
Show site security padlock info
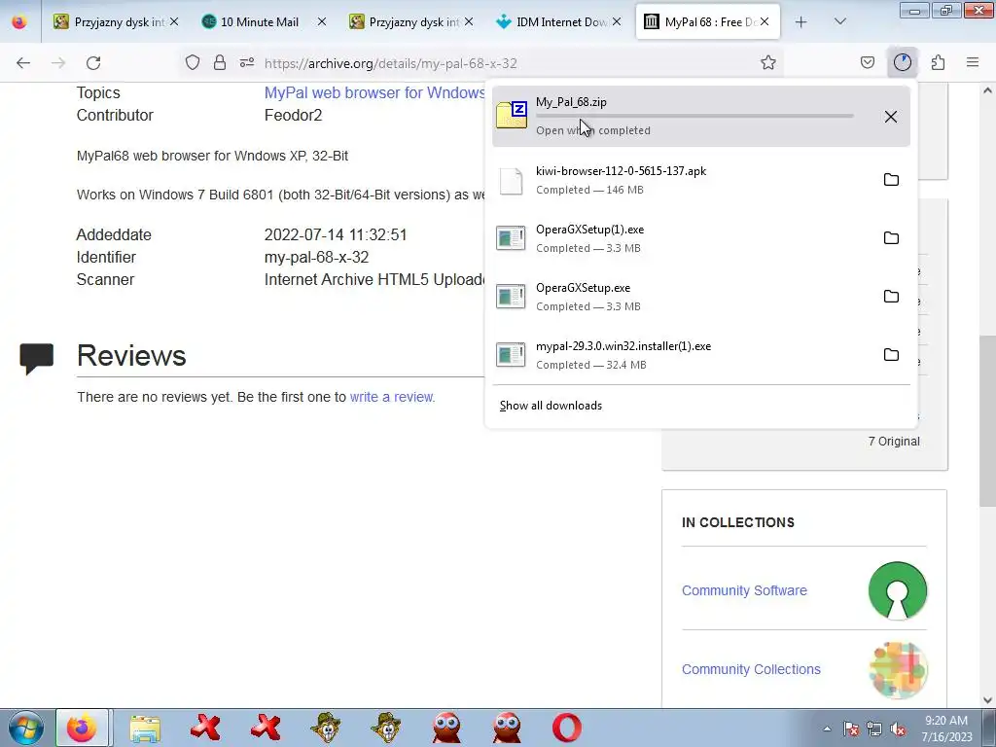220,62
